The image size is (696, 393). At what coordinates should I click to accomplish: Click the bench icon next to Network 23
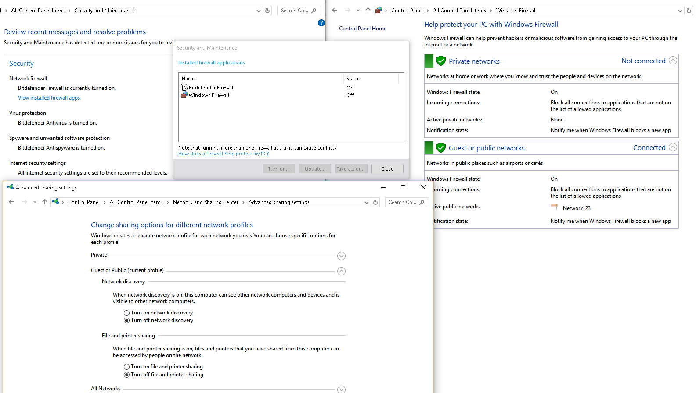[x=554, y=207]
